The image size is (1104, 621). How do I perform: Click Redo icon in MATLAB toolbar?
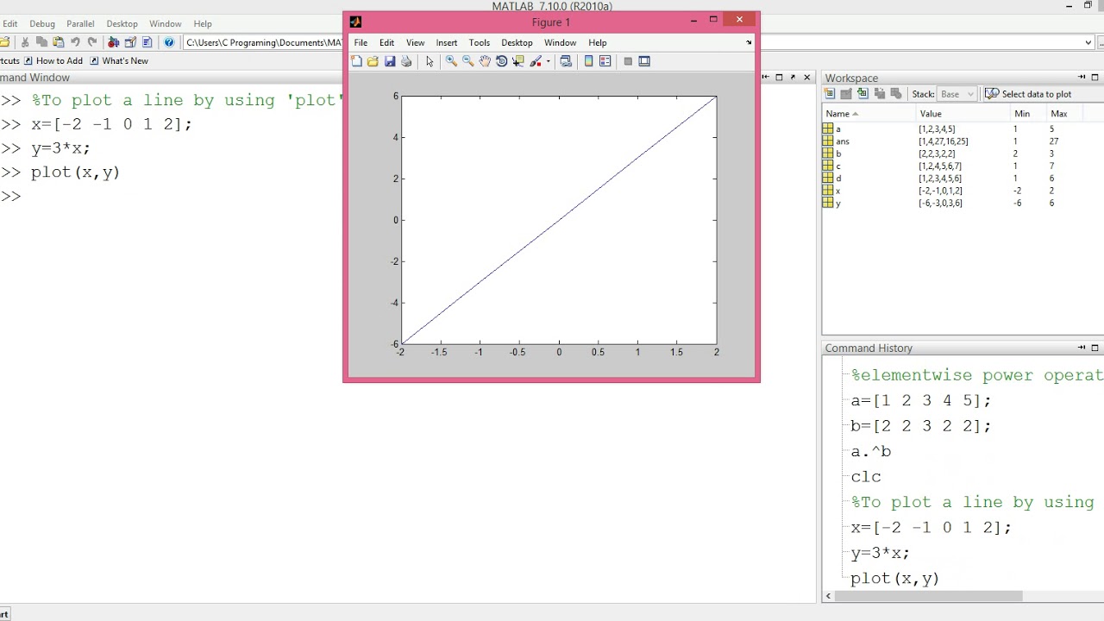point(91,42)
